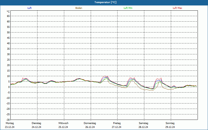208x130 pixels.
Task: Click the 65 value on temperature axis
Action: point(8,16)
